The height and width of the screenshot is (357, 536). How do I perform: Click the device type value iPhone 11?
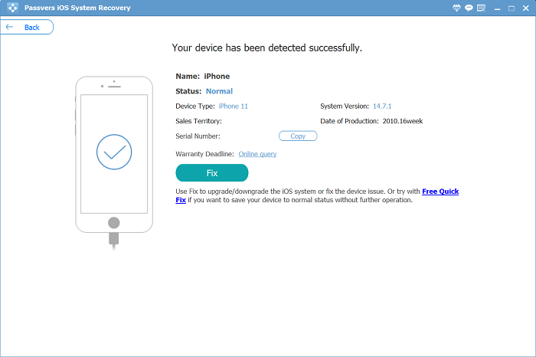click(x=233, y=106)
